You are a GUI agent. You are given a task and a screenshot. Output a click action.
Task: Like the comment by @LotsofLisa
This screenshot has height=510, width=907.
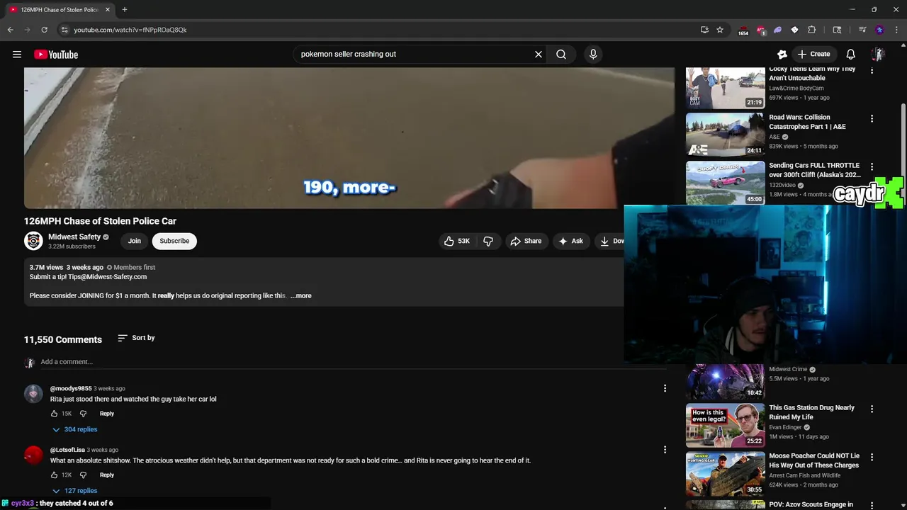(x=54, y=475)
